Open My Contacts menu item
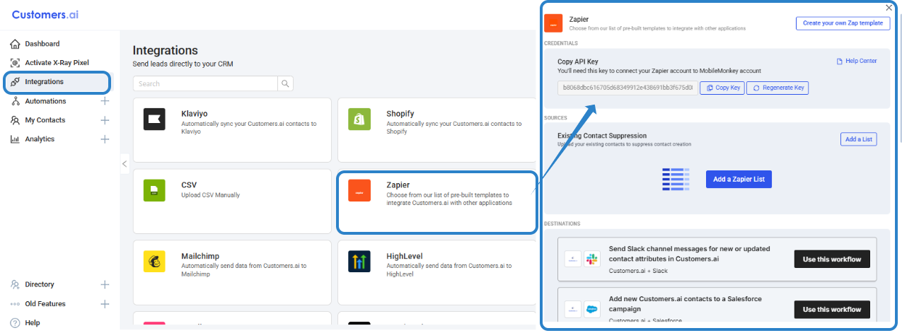 coord(45,120)
